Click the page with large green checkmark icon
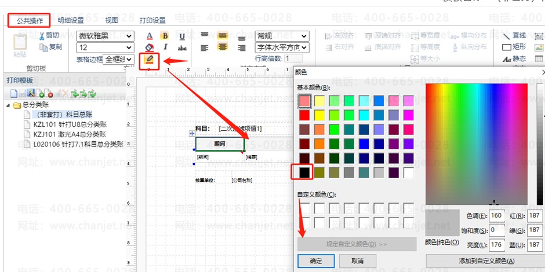 point(92,93)
